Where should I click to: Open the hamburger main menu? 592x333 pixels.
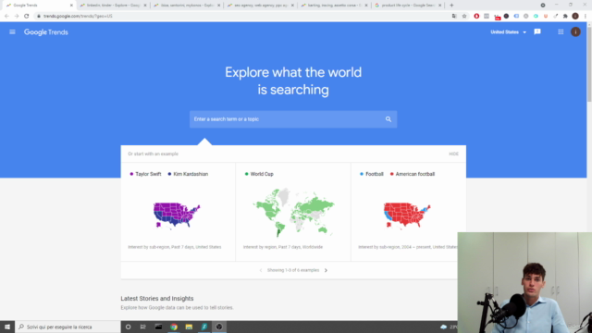point(12,32)
